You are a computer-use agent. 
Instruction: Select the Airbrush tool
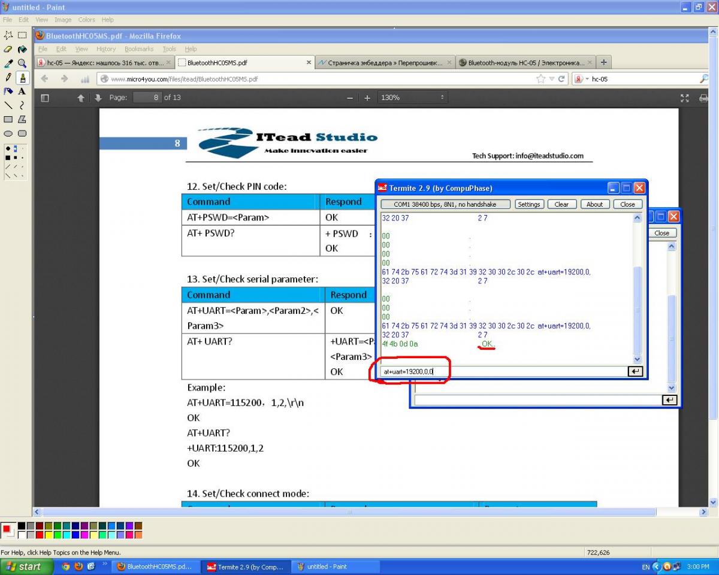pyautogui.click(x=8, y=91)
